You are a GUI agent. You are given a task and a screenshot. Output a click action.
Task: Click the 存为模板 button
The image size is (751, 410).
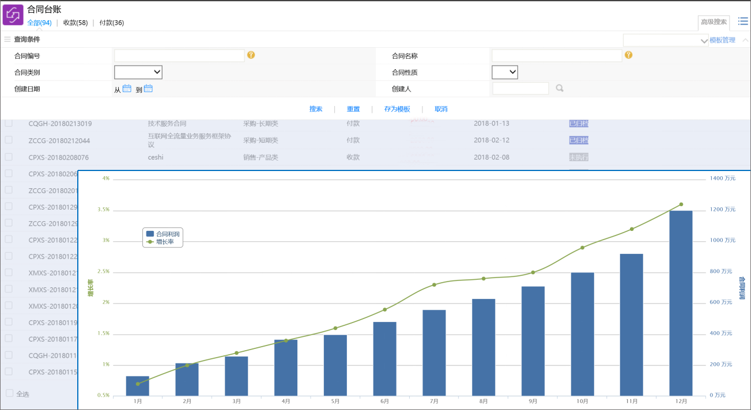(397, 109)
